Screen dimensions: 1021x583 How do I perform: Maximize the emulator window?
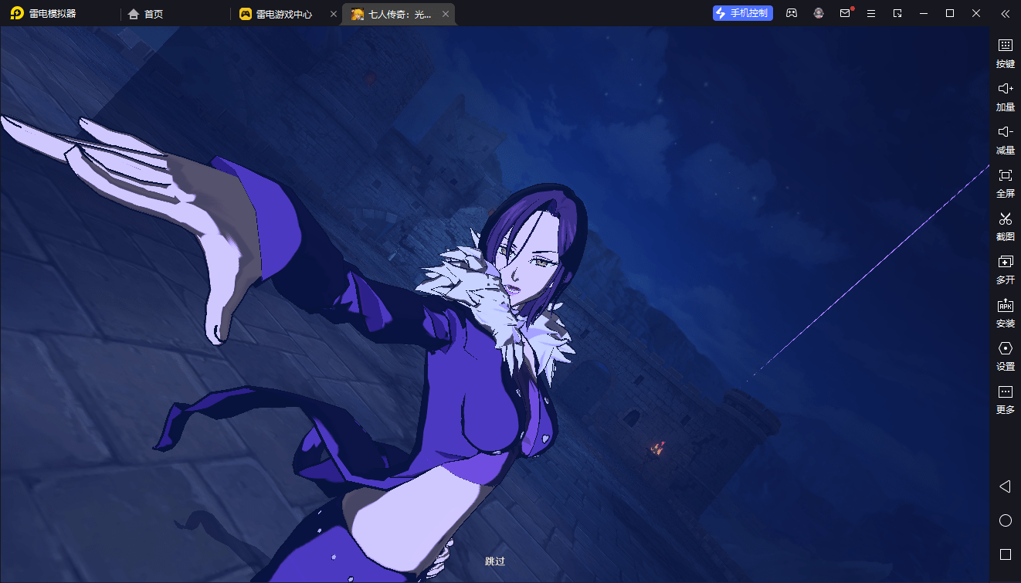click(950, 13)
